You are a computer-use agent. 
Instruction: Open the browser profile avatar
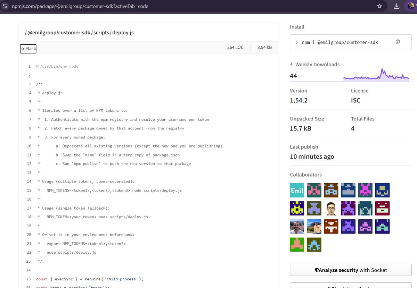point(411,6)
